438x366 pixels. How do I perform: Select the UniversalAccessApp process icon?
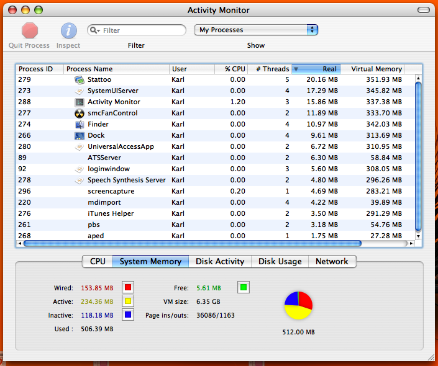(80, 147)
